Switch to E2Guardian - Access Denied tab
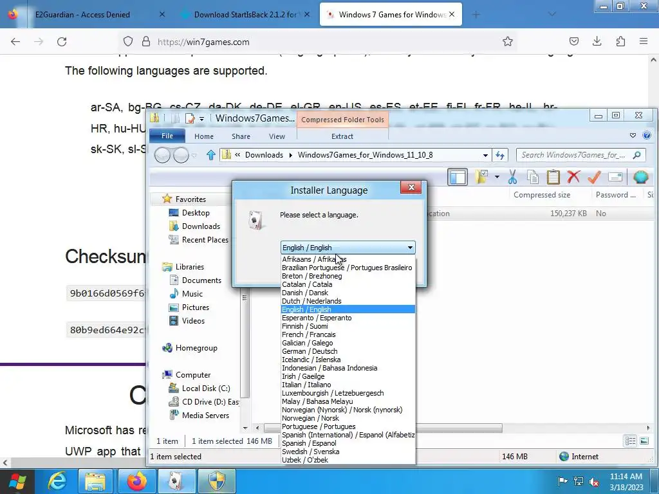The width and height of the screenshot is (659, 494). pyautogui.click(x=82, y=14)
